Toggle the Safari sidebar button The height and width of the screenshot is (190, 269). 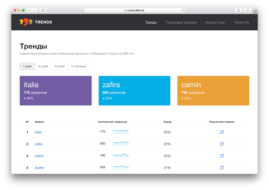click(43, 10)
